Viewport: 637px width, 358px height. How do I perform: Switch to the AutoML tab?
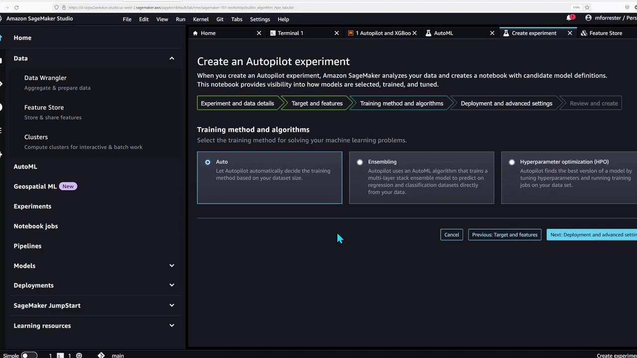443,33
